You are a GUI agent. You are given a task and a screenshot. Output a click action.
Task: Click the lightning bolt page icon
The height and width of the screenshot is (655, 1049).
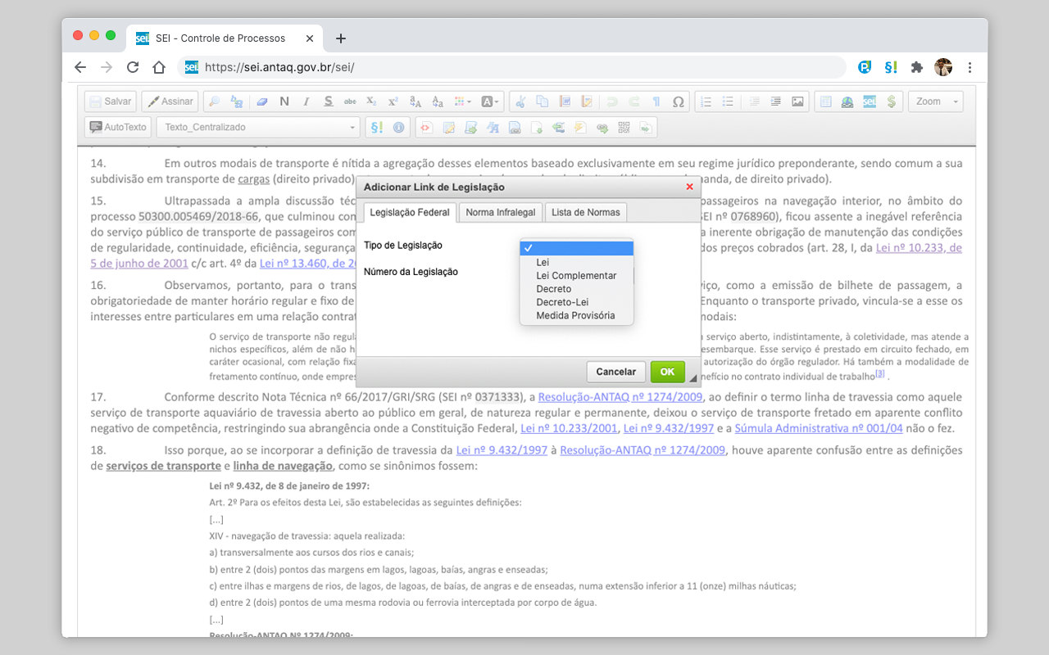coord(581,127)
